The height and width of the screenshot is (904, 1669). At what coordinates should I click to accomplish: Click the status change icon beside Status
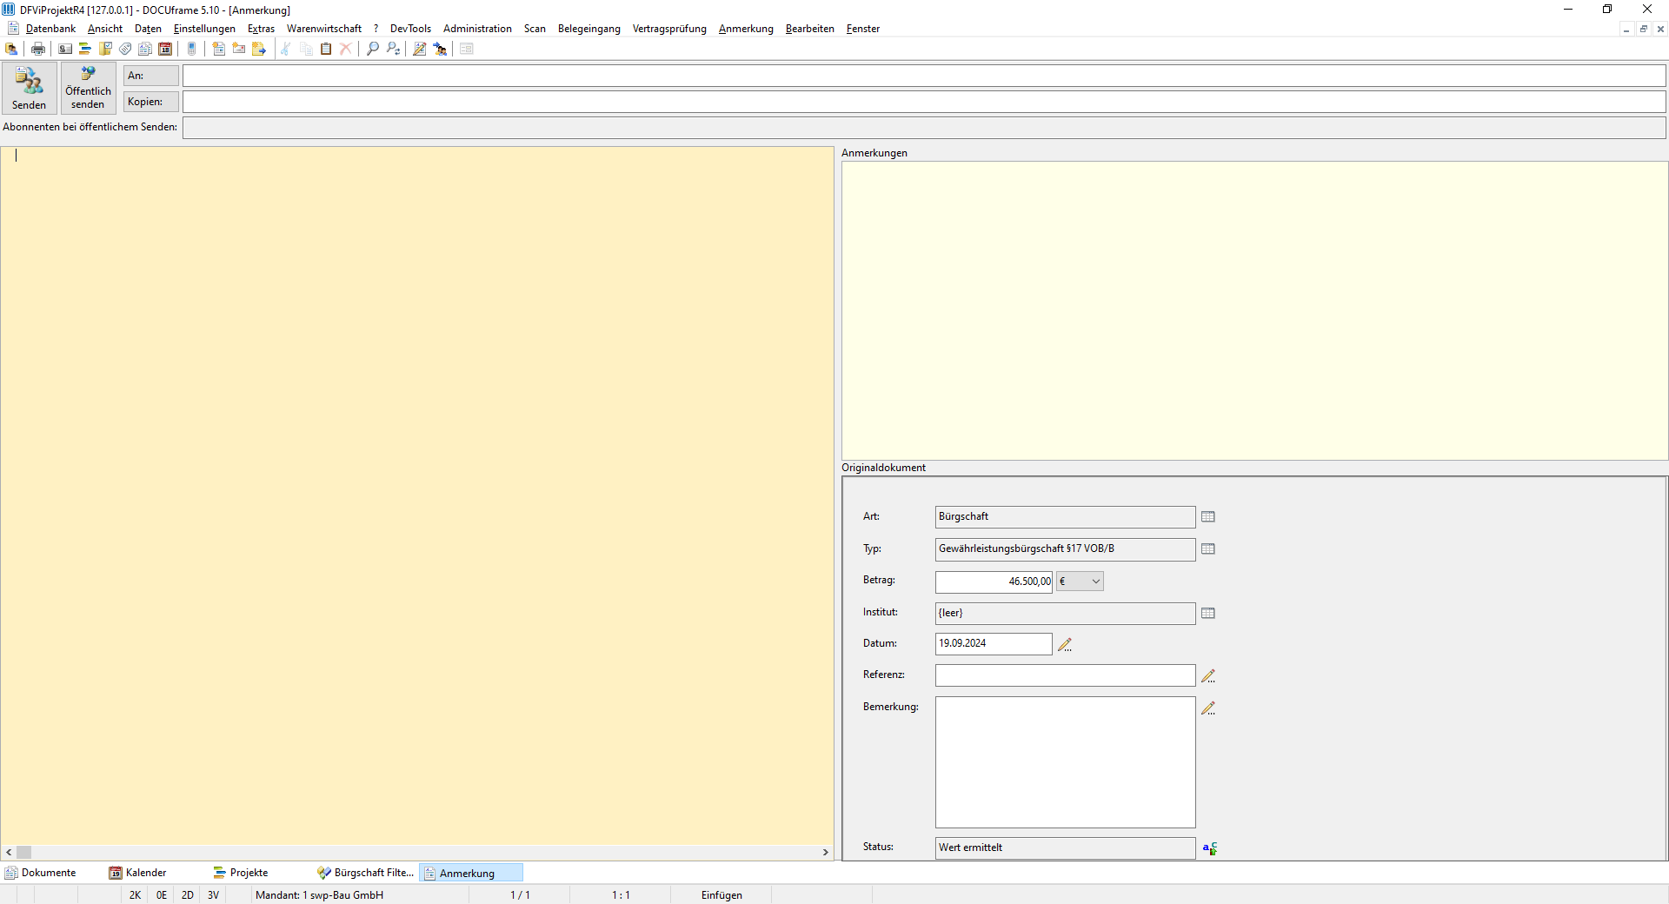(x=1209, y=848)
